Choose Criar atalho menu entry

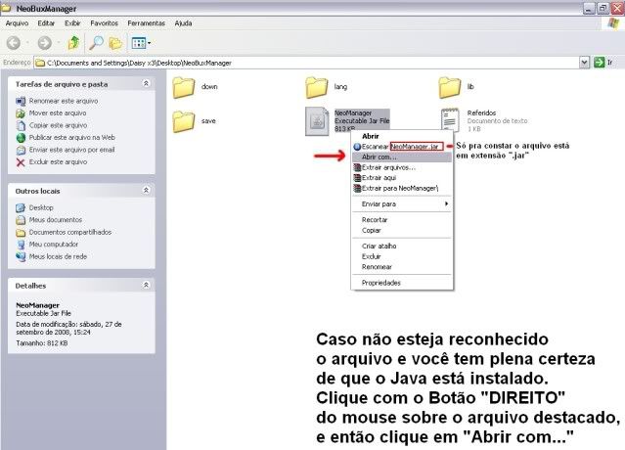[402, 246]
